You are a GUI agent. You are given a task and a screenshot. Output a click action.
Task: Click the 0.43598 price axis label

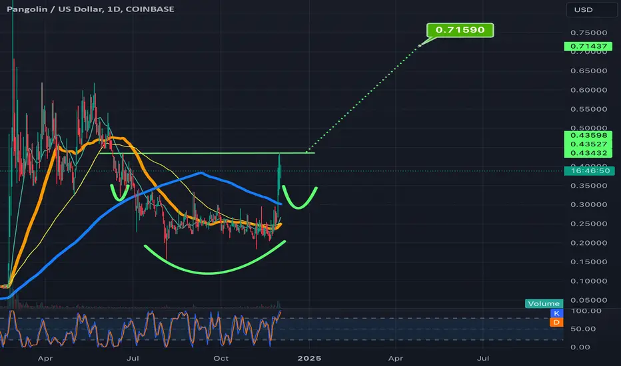pos(588,135)
